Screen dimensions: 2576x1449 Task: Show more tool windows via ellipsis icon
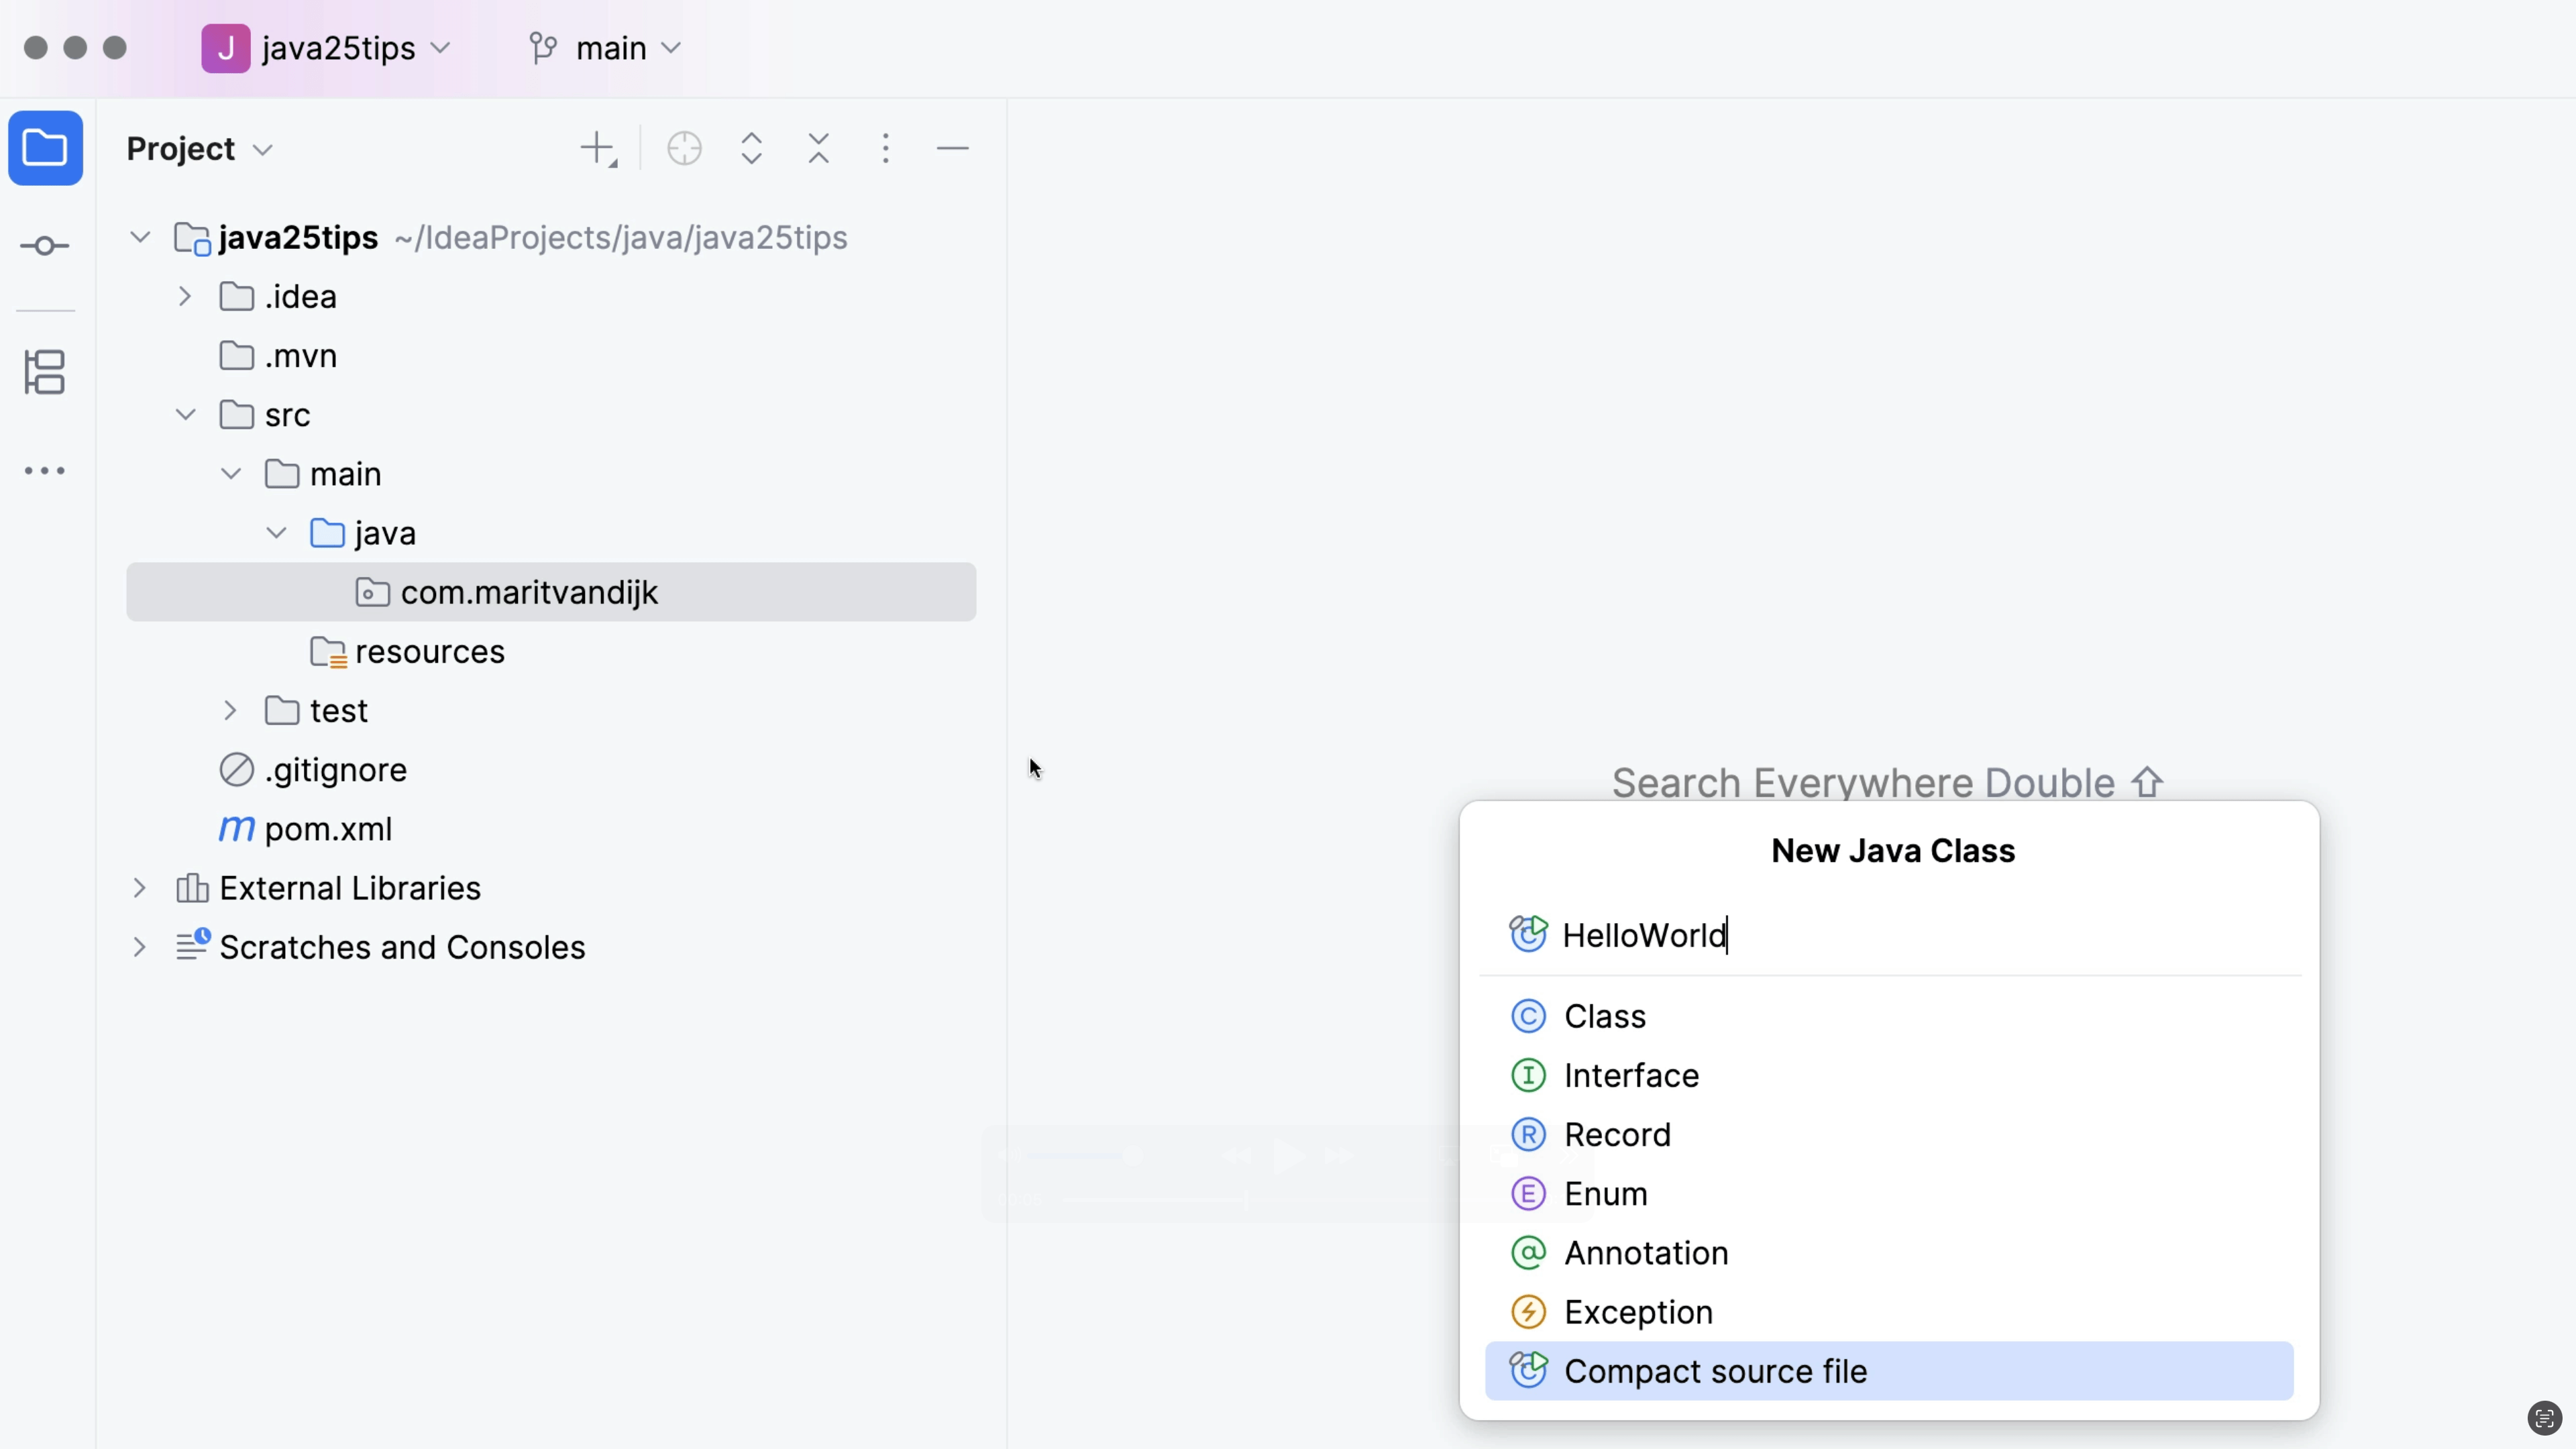pyautogui.click(x=45, y=470)
